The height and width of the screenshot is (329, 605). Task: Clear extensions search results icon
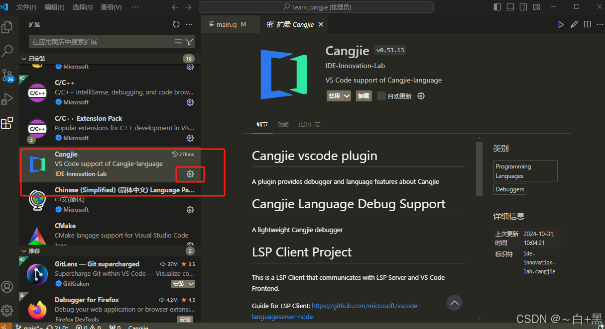point(178,42)
